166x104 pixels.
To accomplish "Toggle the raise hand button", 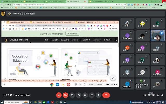I will click(79, 95).
